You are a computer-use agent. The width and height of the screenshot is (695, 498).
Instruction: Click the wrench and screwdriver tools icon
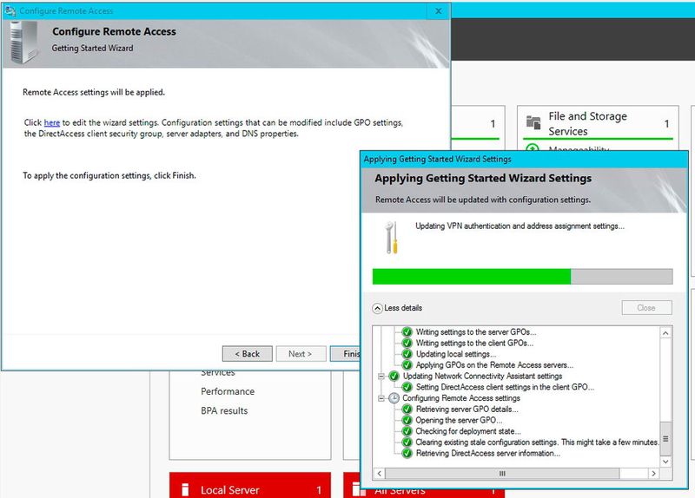click(392, 238)
